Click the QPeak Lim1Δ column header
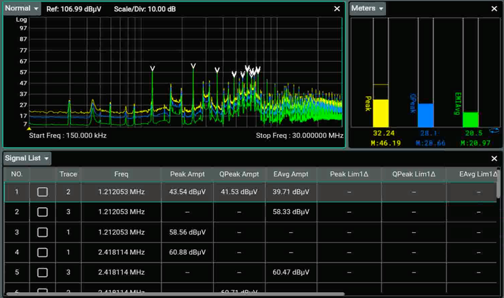Screen dimensions: 504x298 (x=414, y=174)
